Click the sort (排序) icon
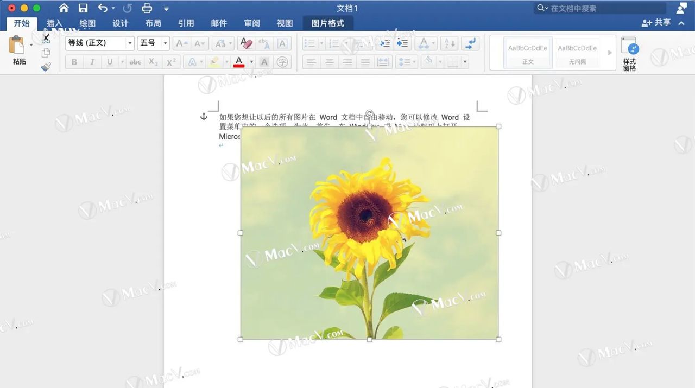The image size is (695, 388). [449, 43]
